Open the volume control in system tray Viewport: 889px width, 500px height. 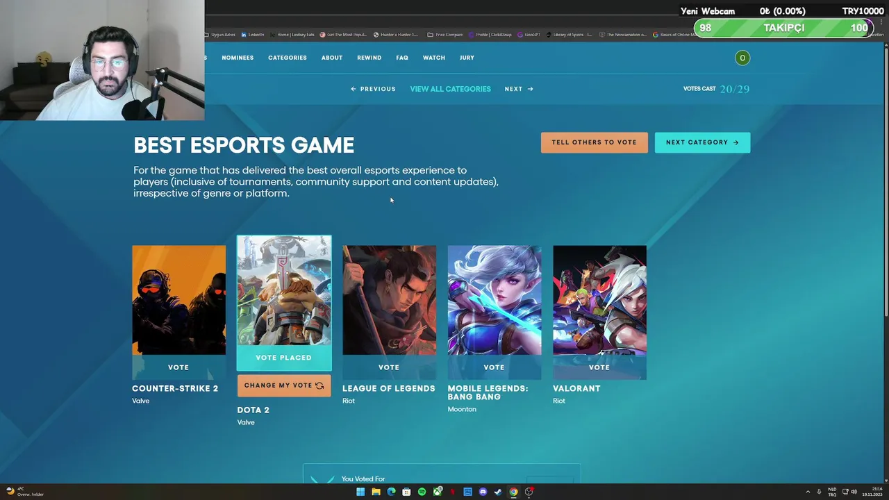pos(854,492)
